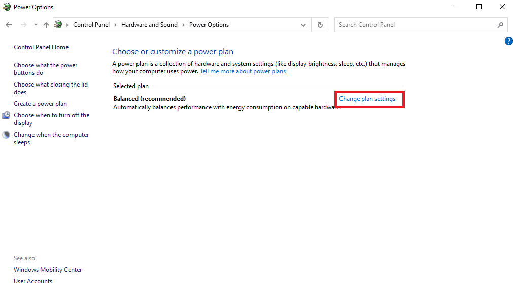This screenshot has width=513, height=295.
Task: Click Change plan settings for Balanced
Action: pyautogui.click(x=367, y=99)
